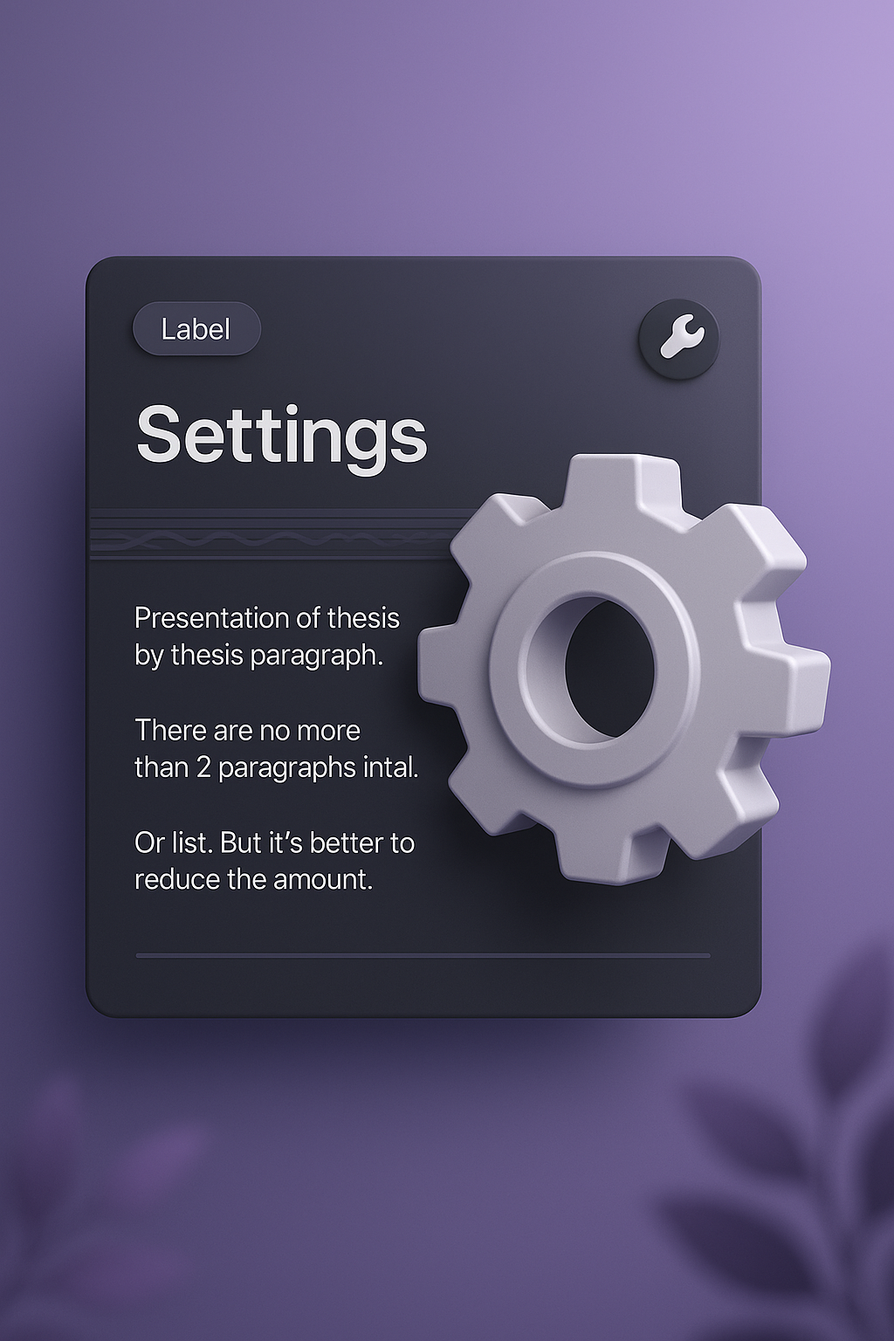Click the thin divider line at card bottom
The image size is (894, 1341).
[x=423, y=956]
